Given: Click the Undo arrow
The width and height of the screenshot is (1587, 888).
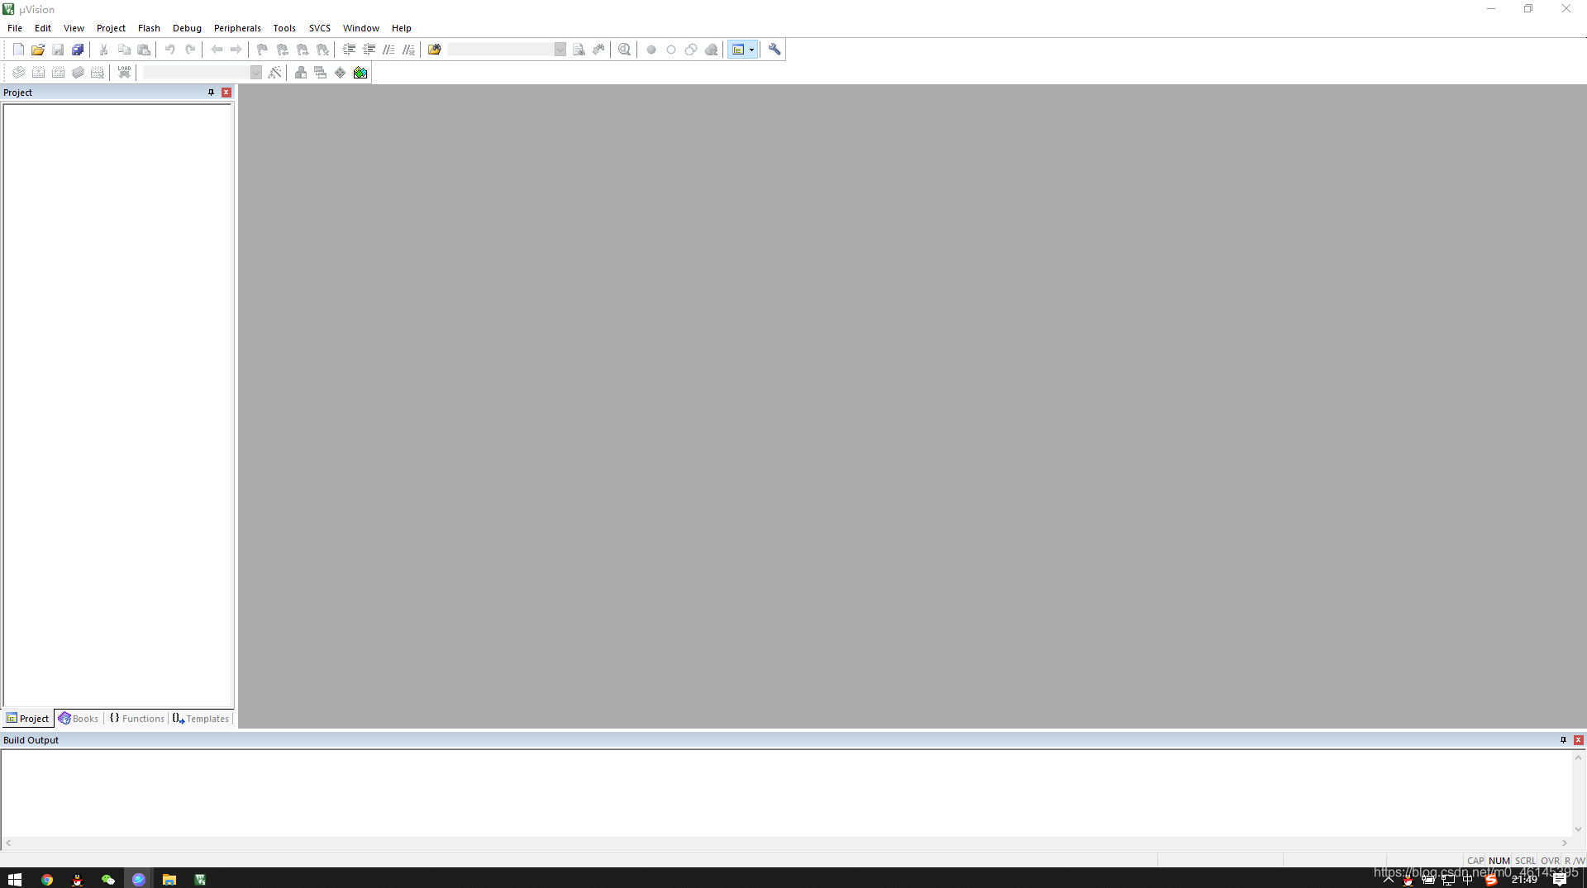Looking at the screenshot, I should click(x=170, y=50).
